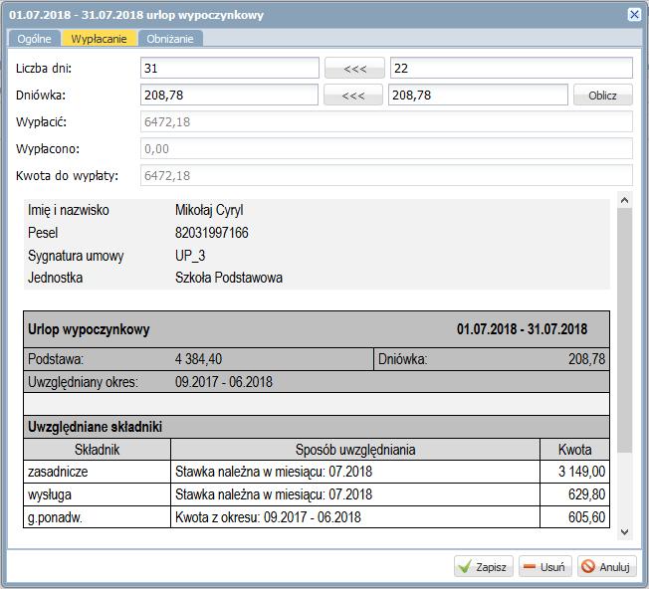Click the Kwota column header
The image size is (649, 589).
pyautogui.click(x=574, y=450)
